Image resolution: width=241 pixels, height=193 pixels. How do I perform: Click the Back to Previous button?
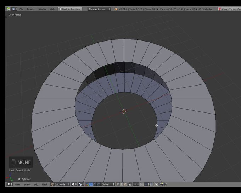pyautogui.click(x=70, y=9)
